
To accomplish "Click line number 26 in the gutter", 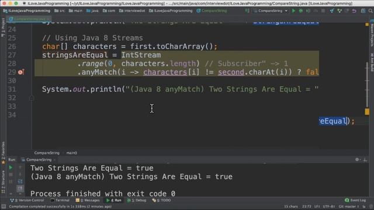I will point(12,47).
